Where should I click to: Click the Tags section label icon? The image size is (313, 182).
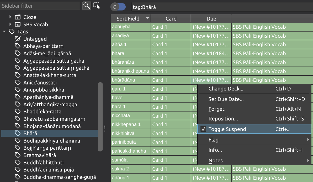(12, 31)
